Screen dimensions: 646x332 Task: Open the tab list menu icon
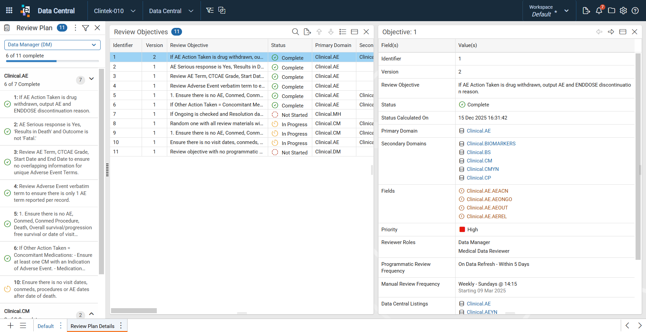coord(23,326)
